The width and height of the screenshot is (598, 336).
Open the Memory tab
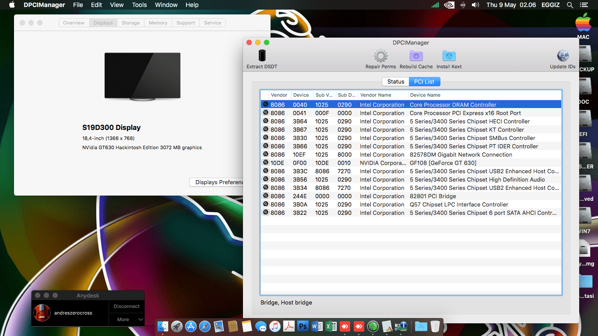pyautogui.click(x=158, y=23)
